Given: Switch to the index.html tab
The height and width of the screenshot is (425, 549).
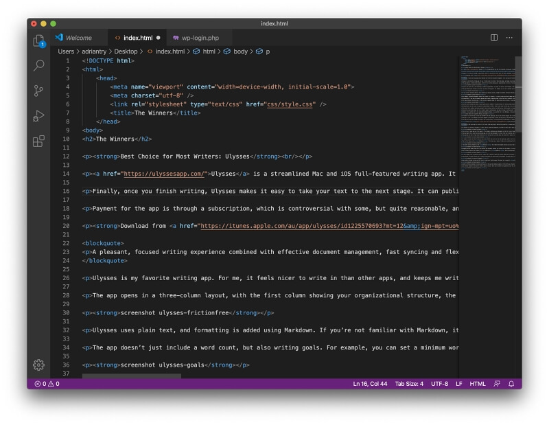Looking at the screenshot, I should point(138,38).
